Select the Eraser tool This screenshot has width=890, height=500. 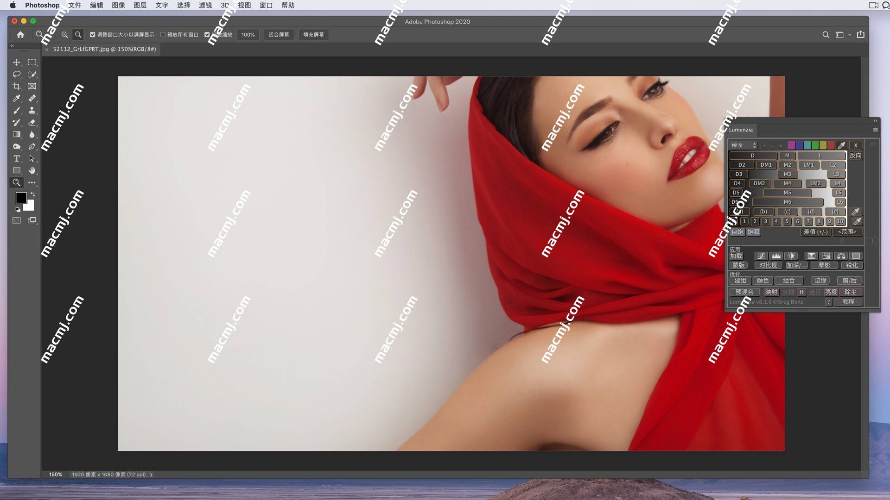pos(32,123)
